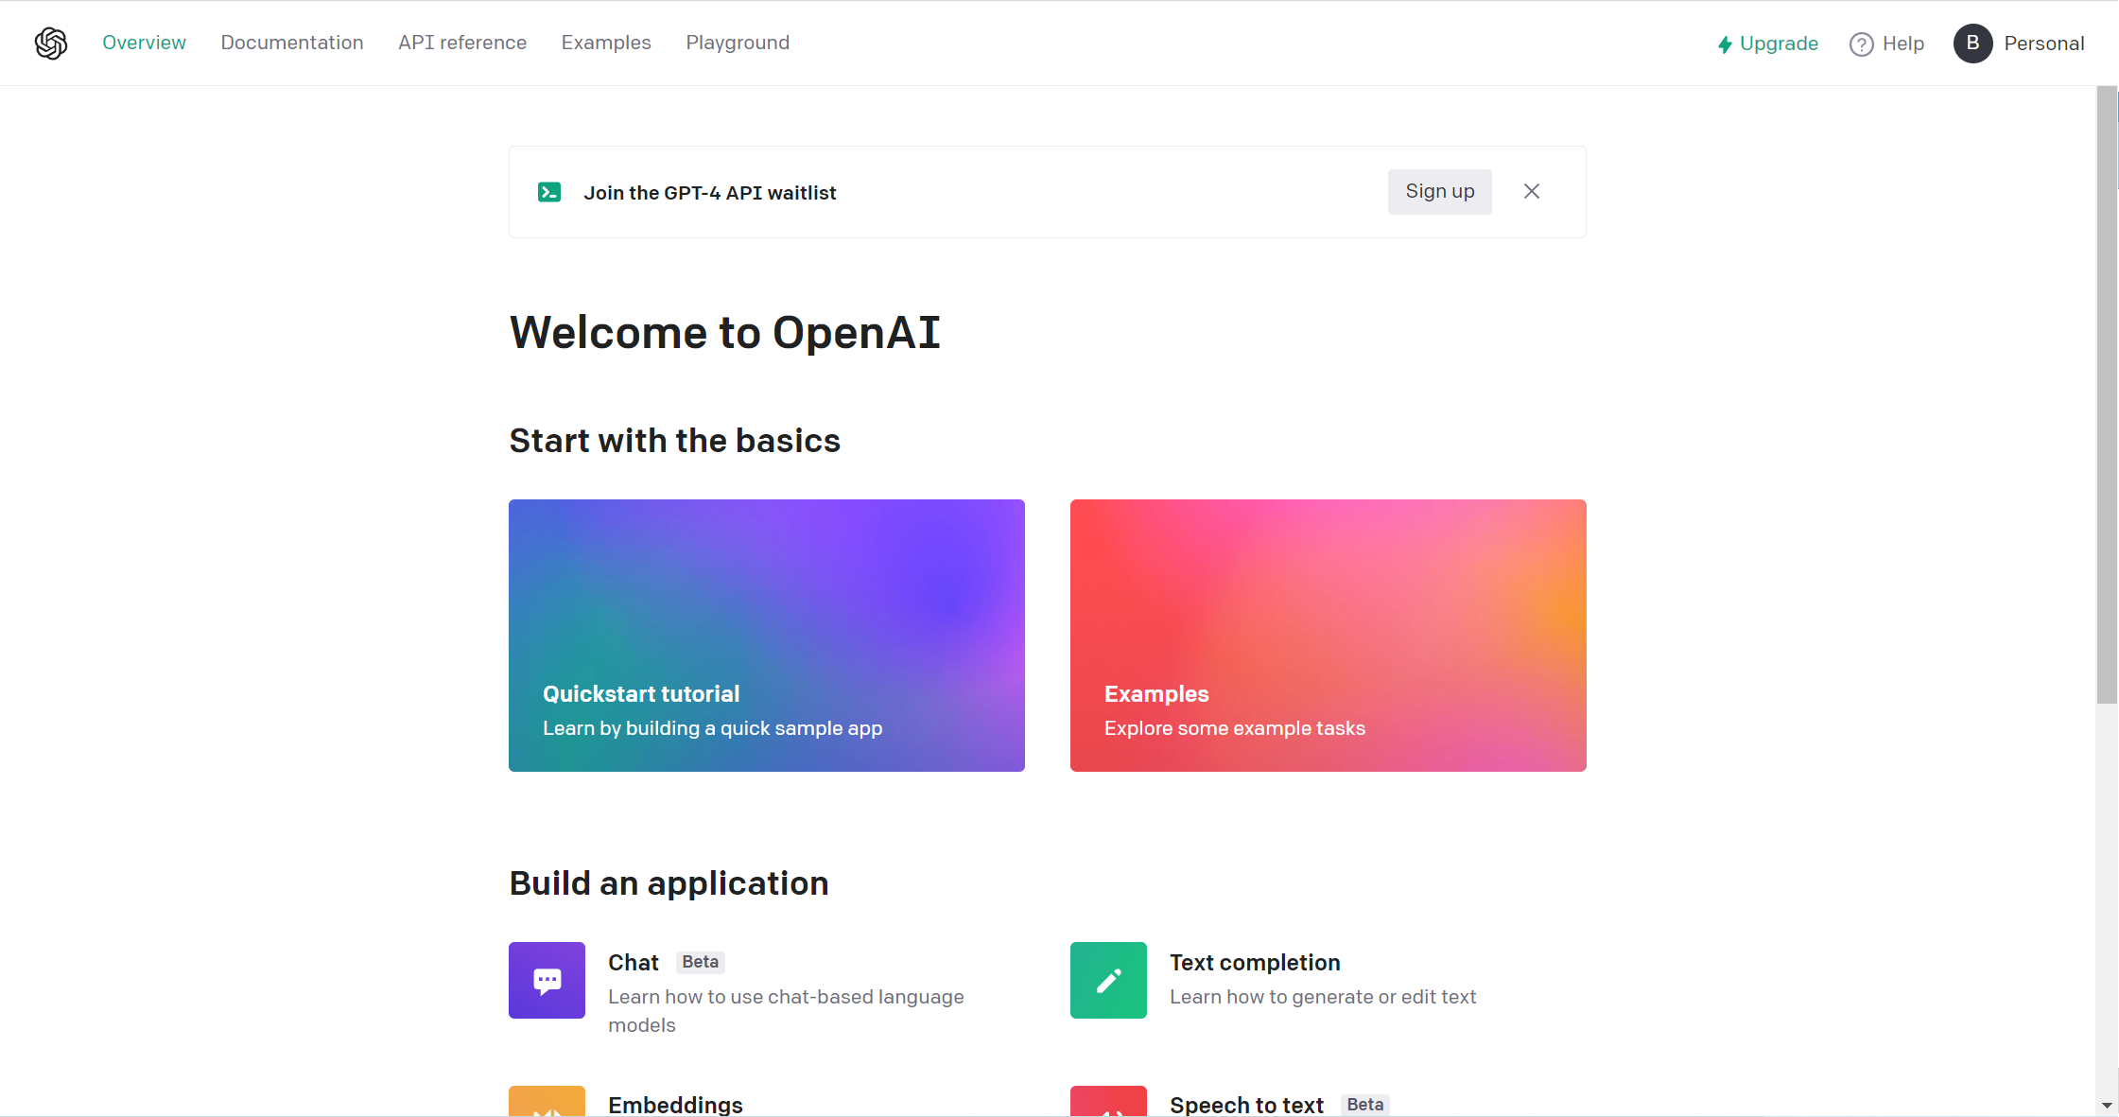The image size is (2119, 1117).
Task: Open the API reference tab
Action: (462, 43)
